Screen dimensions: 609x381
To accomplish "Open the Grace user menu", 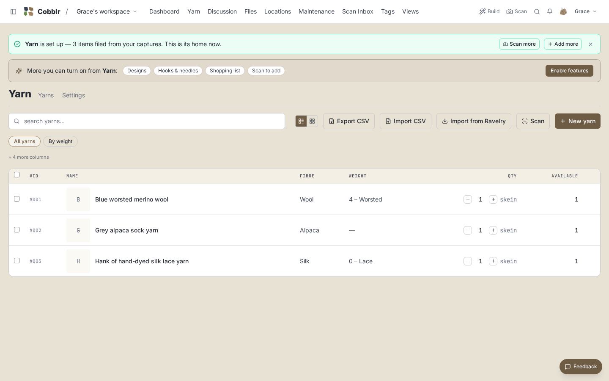I will coord(586,11).
